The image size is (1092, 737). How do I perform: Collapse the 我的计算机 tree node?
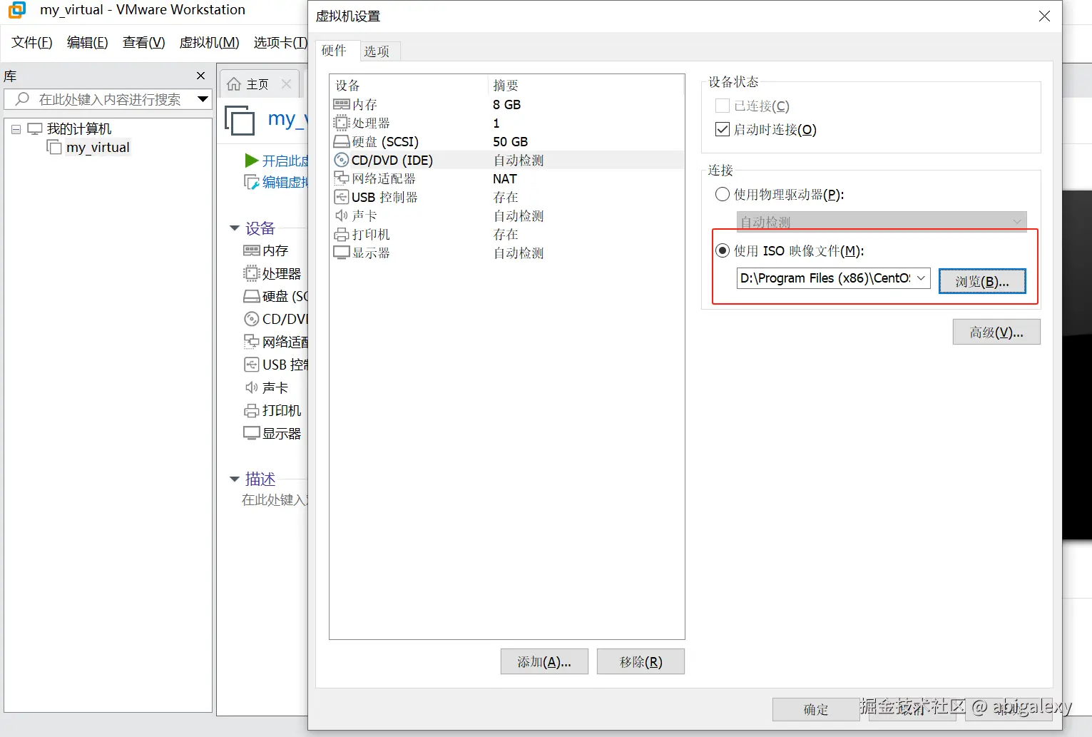click(16, 128)
